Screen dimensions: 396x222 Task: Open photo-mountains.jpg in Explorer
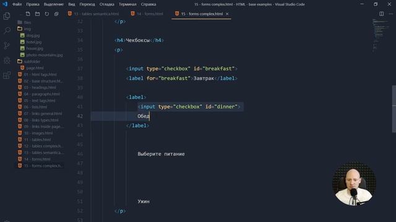point(45,55)
